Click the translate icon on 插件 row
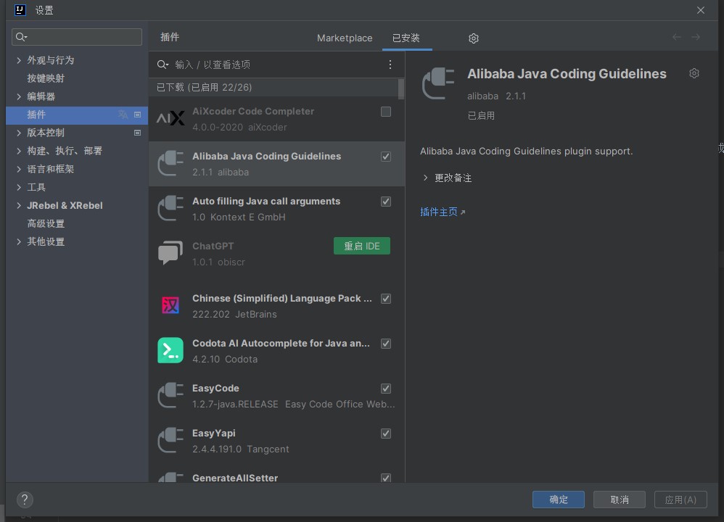This screenshot has height=522, width=724. [123, 115]
